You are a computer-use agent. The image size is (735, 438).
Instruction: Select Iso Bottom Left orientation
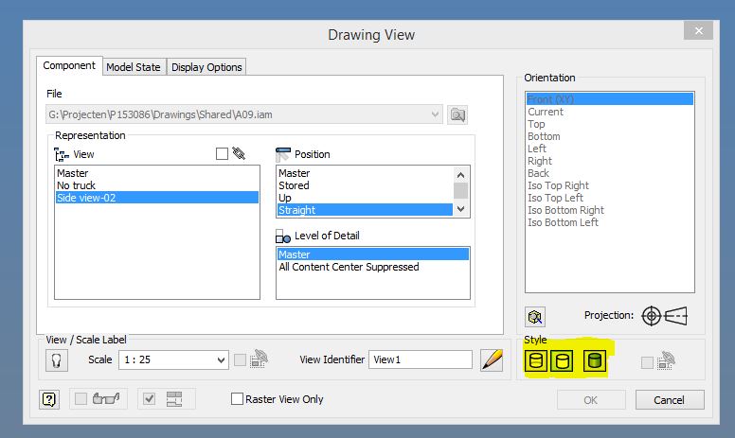point(609,222)
